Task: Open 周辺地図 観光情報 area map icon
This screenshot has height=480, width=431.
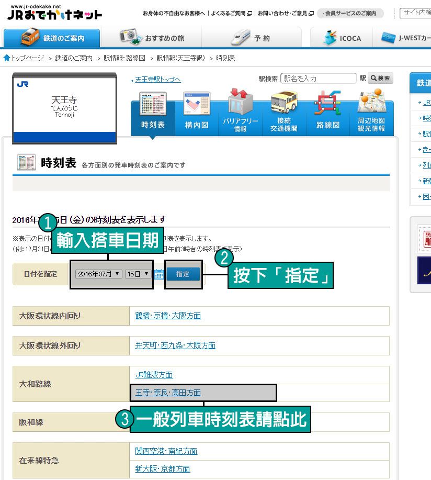Action: pos(371,111)
